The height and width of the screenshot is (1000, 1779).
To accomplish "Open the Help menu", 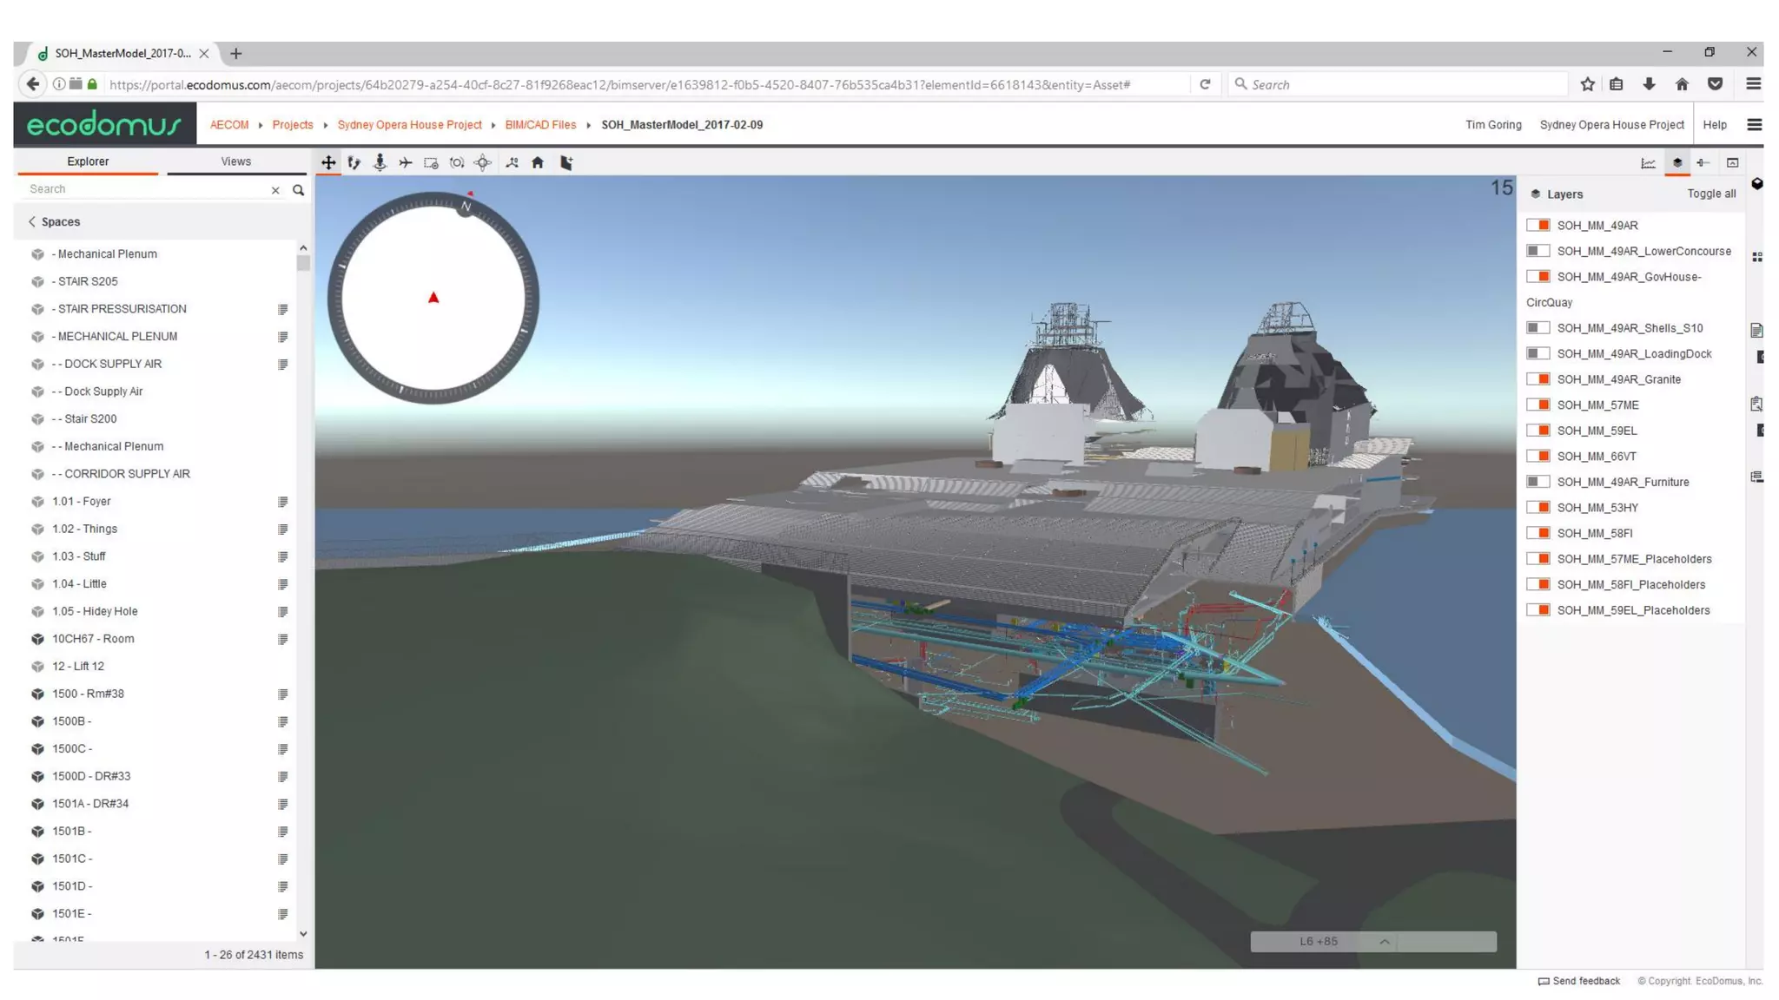I will pos(1714,125).
